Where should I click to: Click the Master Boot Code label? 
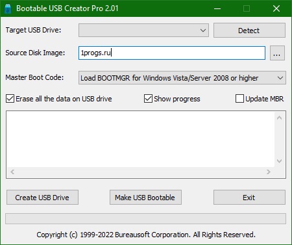pyautogui.click(x=34, y=77)
